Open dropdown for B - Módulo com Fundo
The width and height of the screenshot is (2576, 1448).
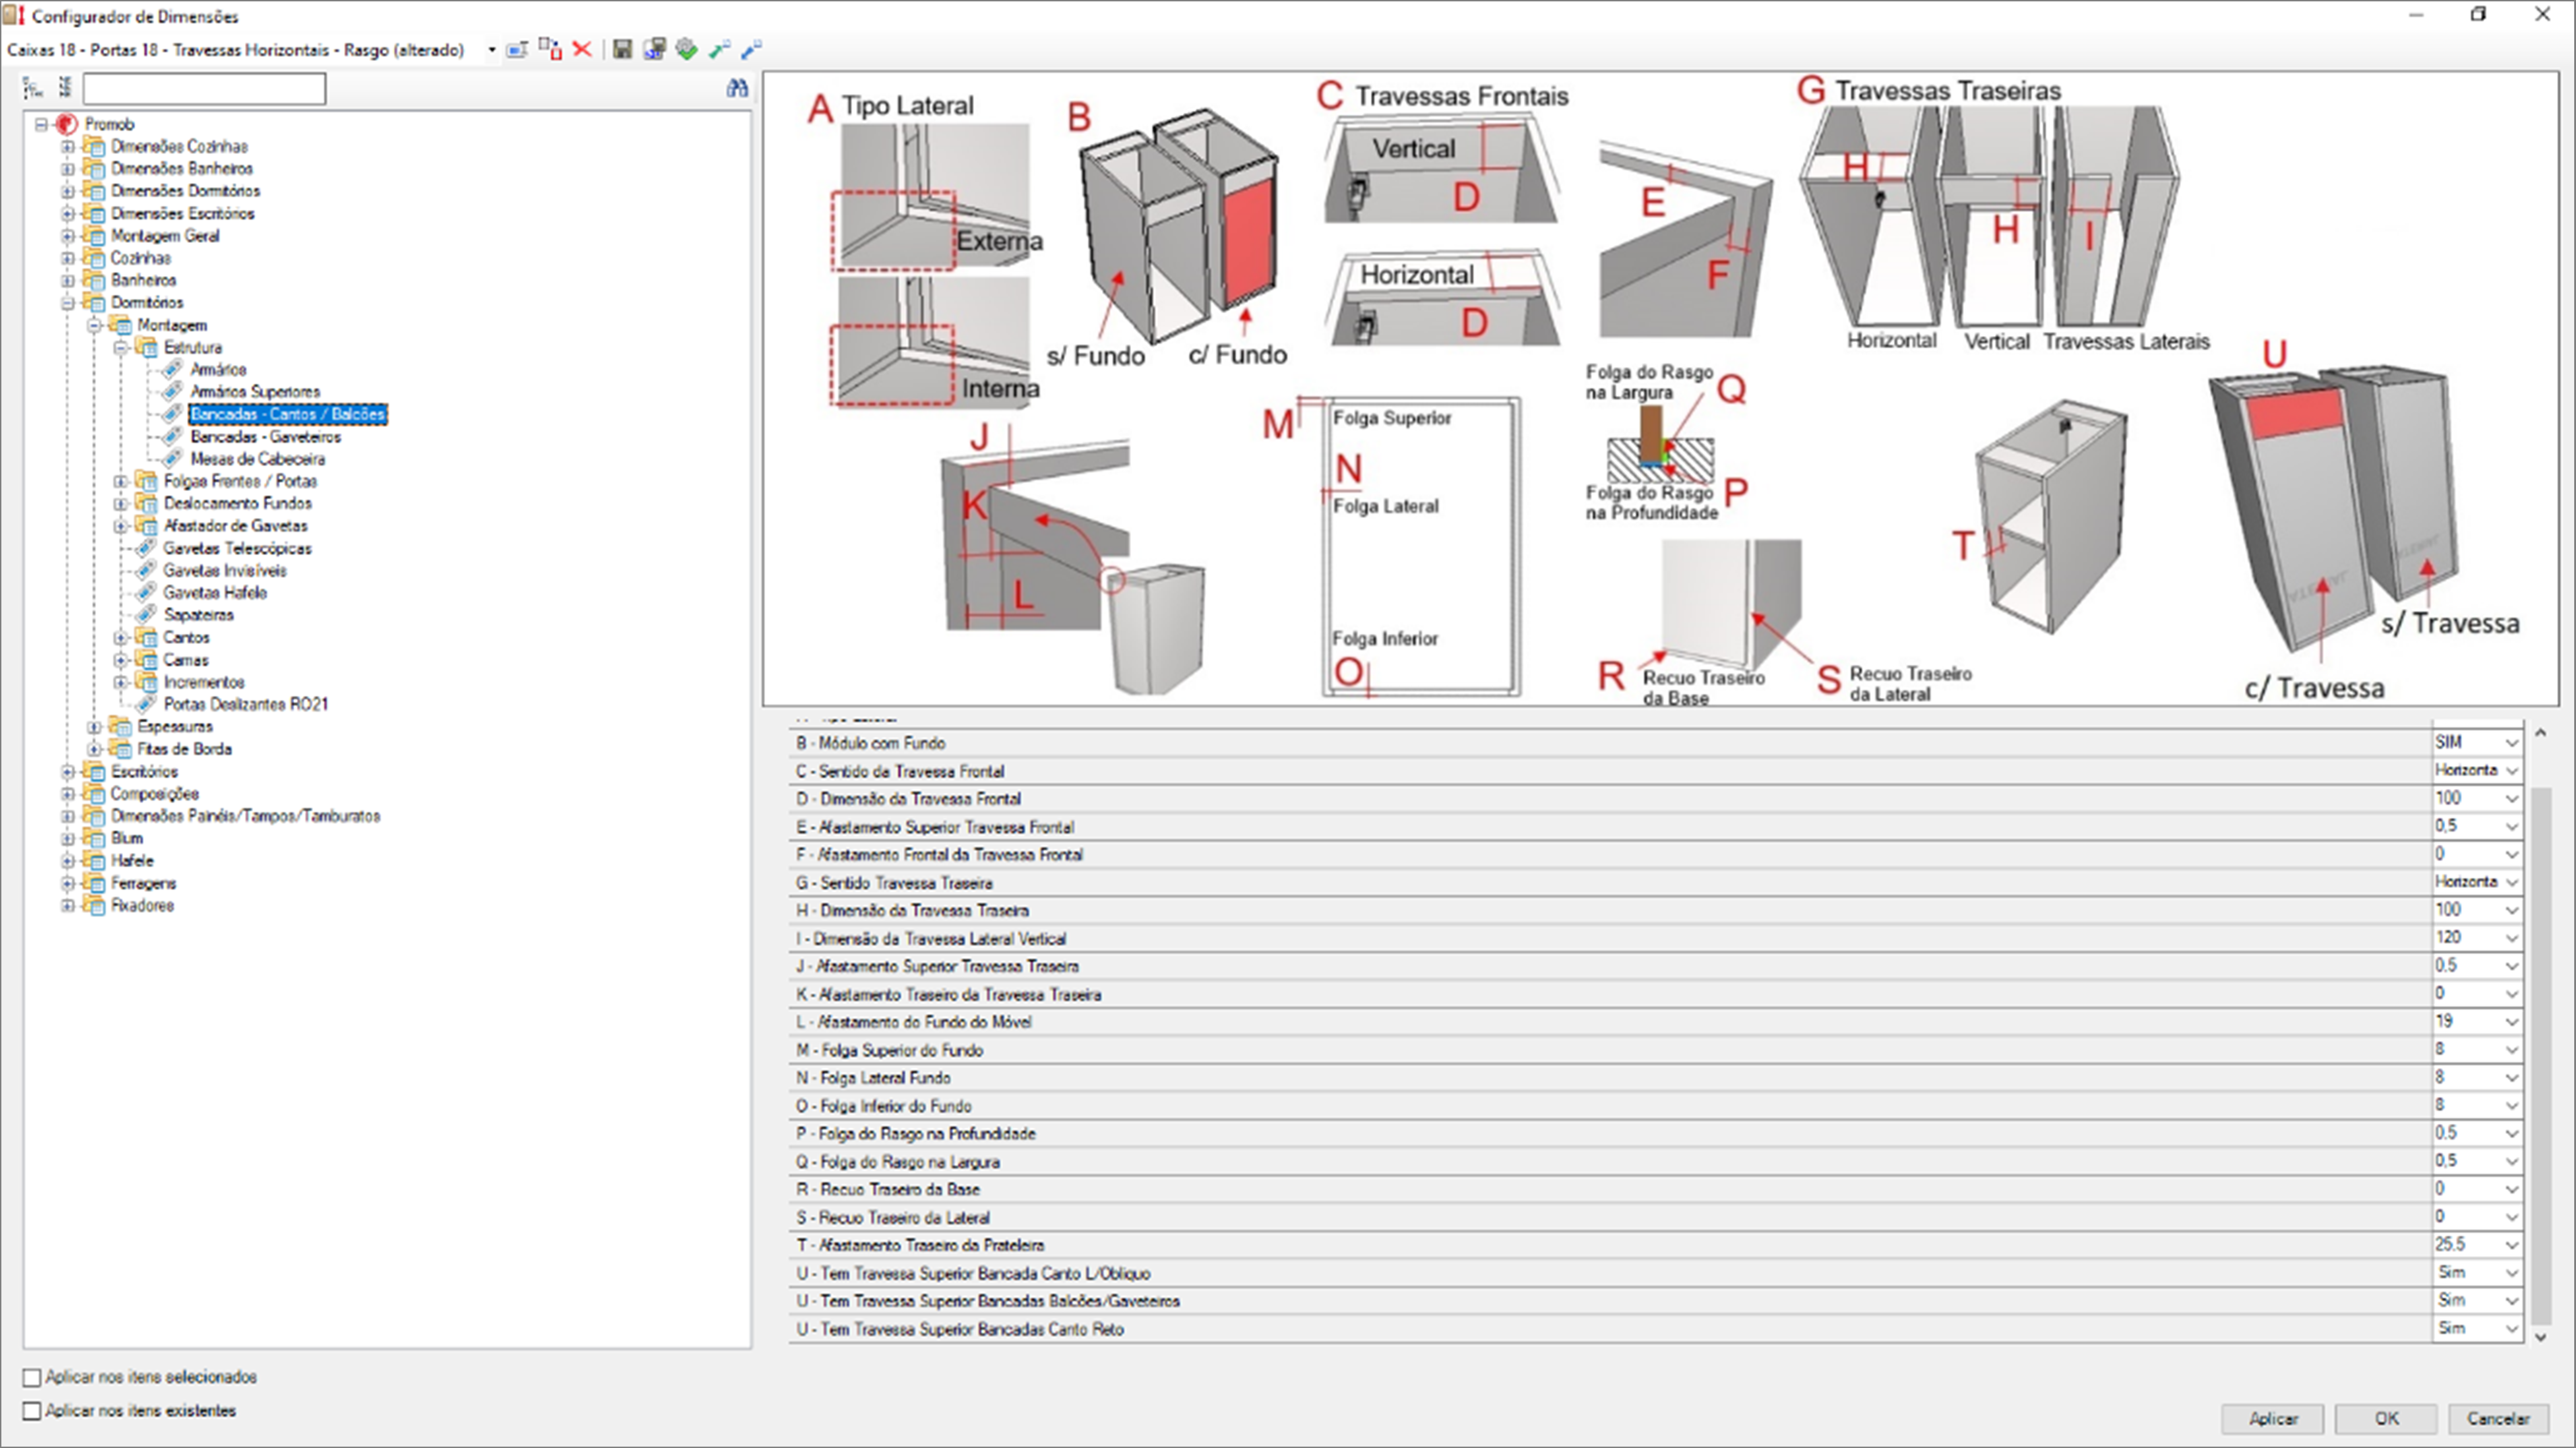pyautogui.click(x=2511, y=743)
